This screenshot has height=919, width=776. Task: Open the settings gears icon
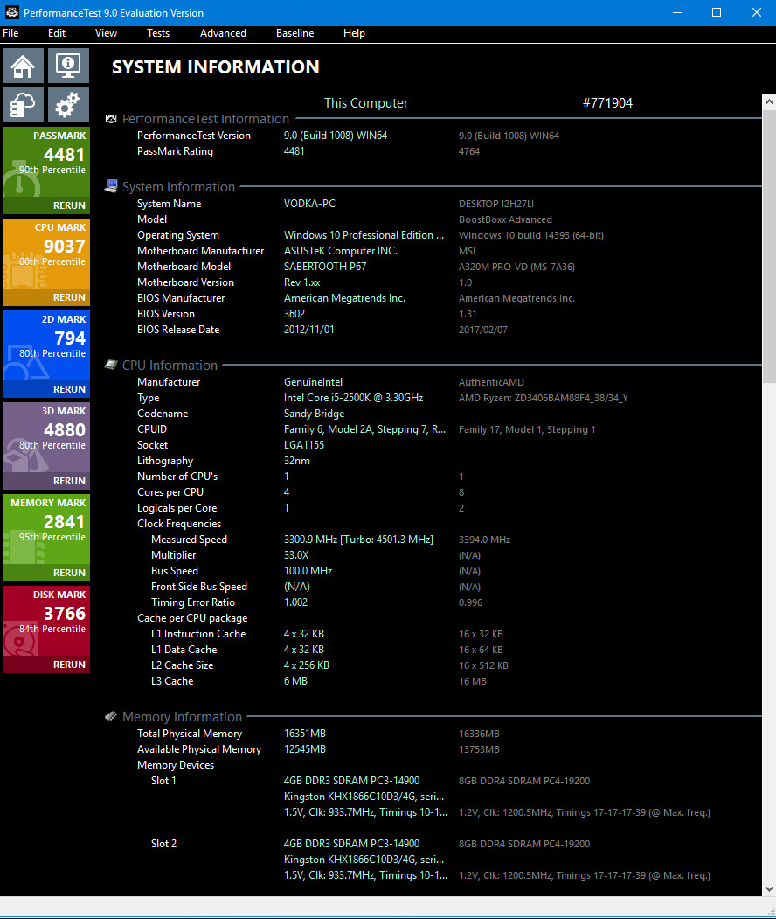[x=68, y=105]
